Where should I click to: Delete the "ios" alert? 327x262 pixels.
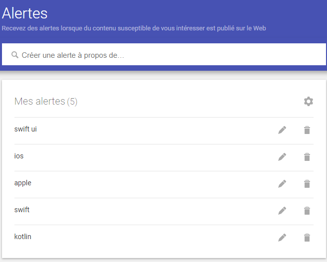coord(307,157)
